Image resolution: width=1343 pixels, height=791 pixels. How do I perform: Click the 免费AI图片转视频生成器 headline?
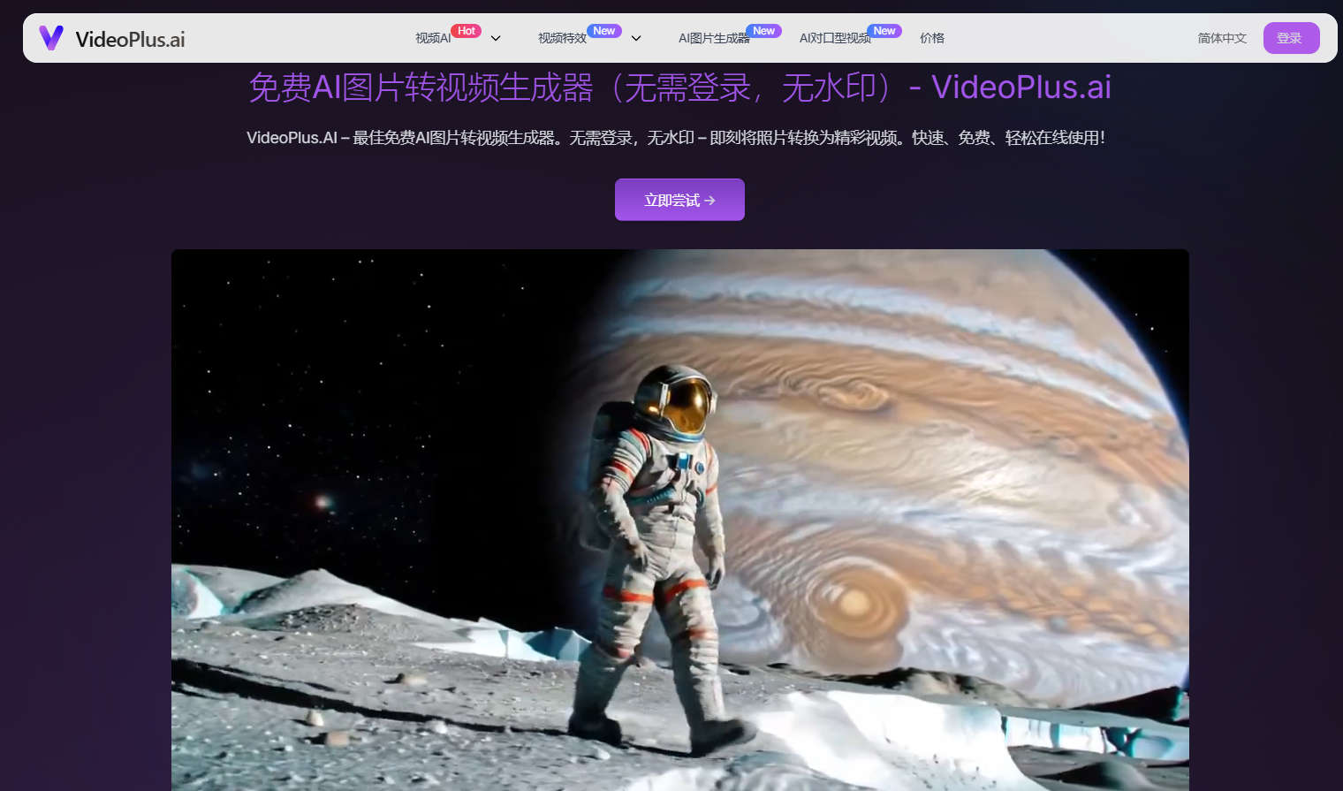[x=680, y=87]
